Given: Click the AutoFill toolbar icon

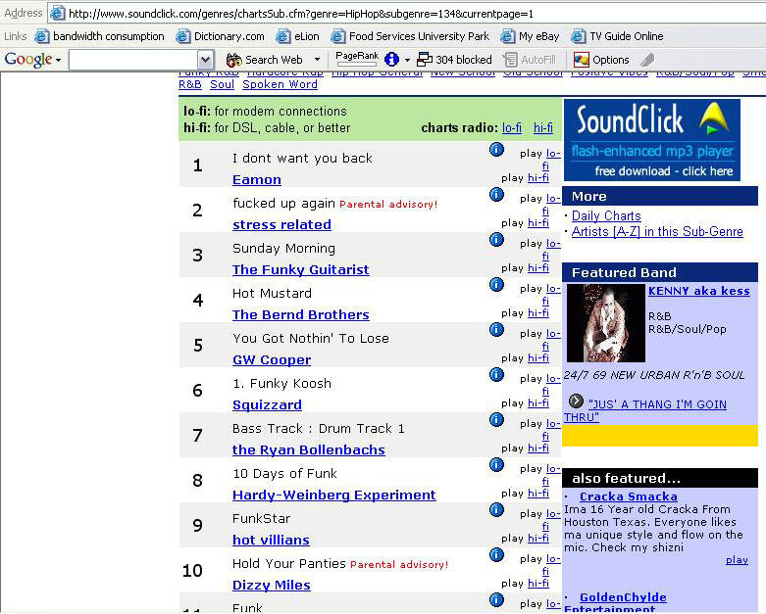Looking at the screenshot, I should pos(510,60).
